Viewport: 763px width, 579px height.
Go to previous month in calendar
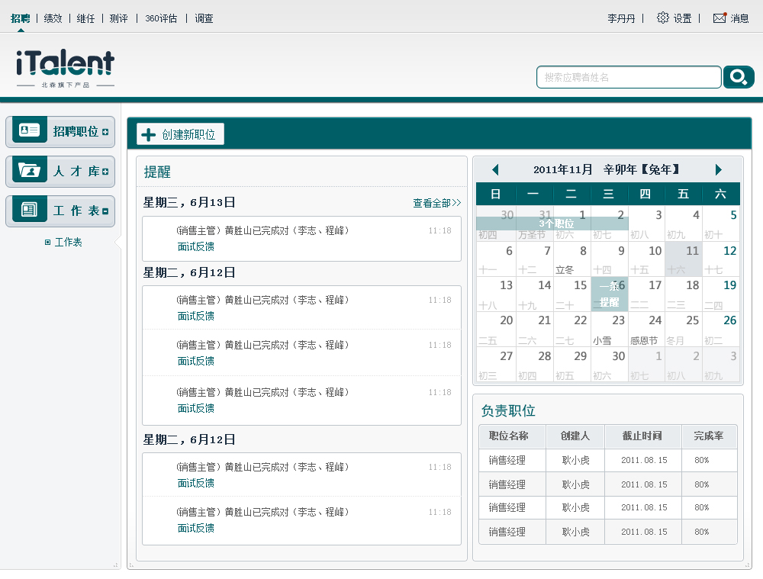(x=495, y=170)
